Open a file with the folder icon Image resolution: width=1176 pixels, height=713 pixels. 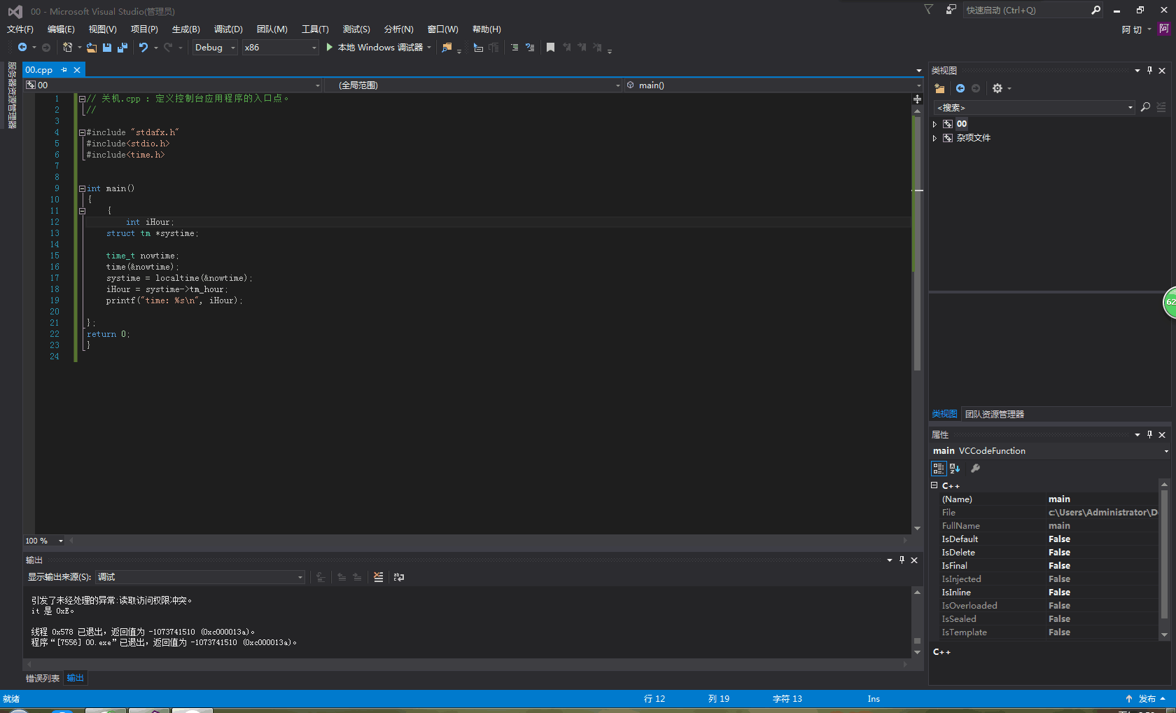coord(92,48)
